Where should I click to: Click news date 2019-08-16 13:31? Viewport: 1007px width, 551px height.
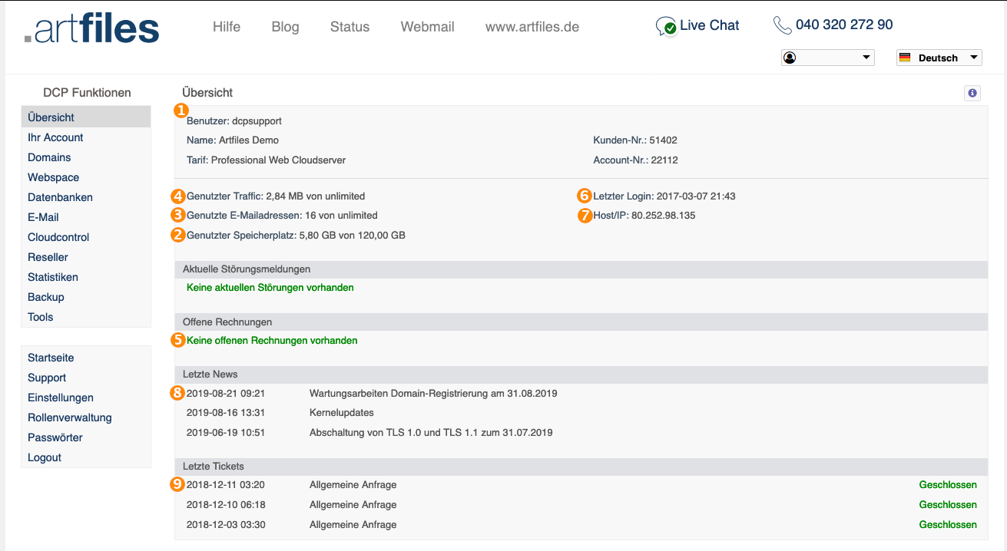click(226, 413)
